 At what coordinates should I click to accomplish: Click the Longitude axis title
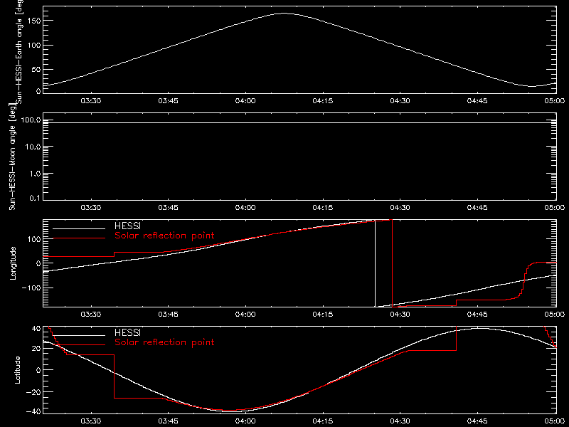13,263
